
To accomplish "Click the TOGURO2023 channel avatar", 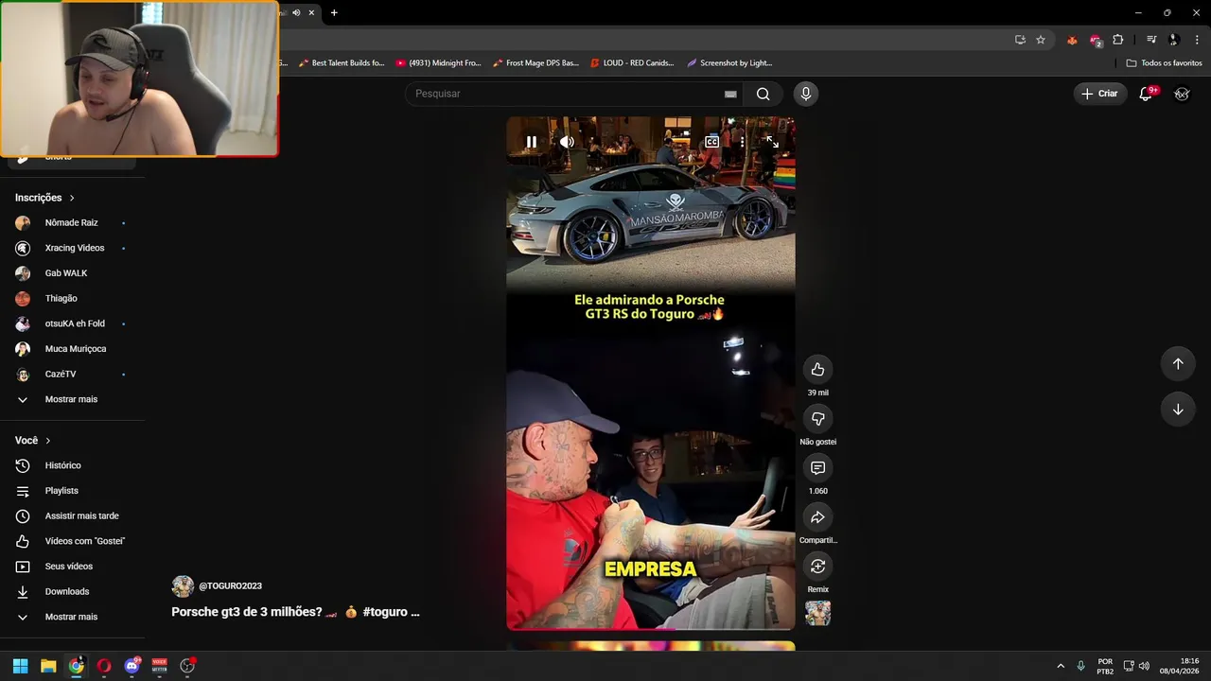I will (183, 586).
